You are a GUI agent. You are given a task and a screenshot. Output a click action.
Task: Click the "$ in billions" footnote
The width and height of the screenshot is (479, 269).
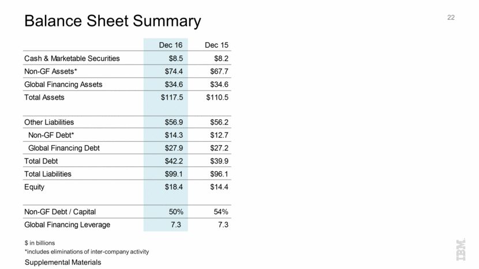pos(40,243)
